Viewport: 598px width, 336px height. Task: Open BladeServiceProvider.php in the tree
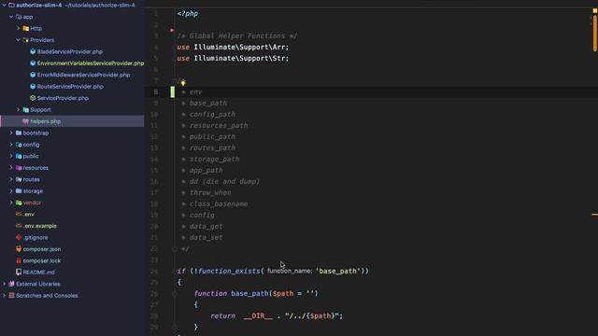tap(70, 51)
